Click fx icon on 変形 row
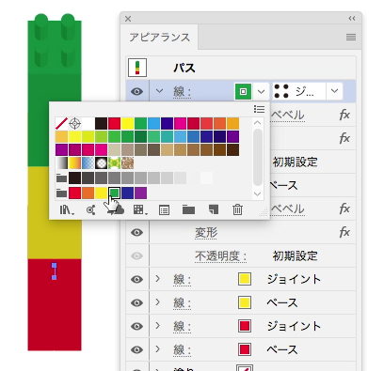Screen dimensions: 384x371 click(x=344, y=232)
